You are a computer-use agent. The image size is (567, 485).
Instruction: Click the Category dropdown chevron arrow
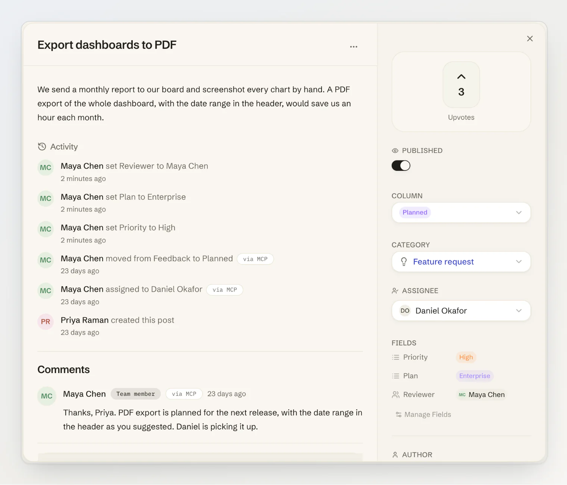click(519, 262)
